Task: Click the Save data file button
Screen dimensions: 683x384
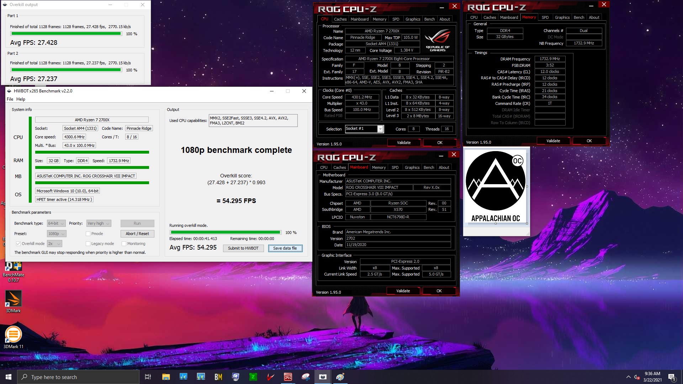Action: click(x=285, y=249)
